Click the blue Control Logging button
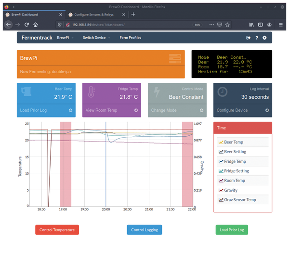289x260 pixels. 144,230
